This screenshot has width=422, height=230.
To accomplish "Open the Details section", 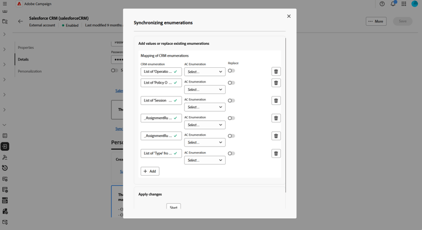I will point(23,59).
